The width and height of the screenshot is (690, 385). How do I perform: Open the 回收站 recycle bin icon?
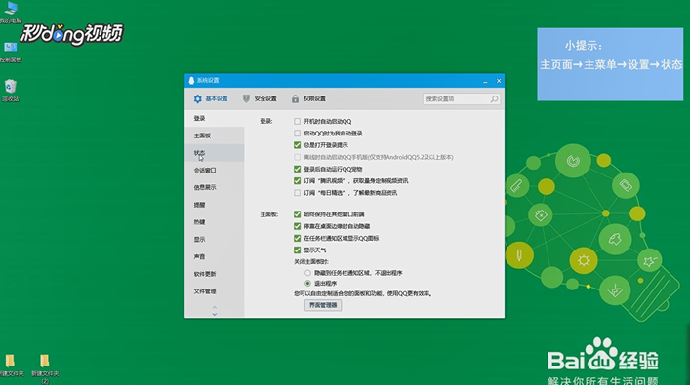[x=10, y=90]
